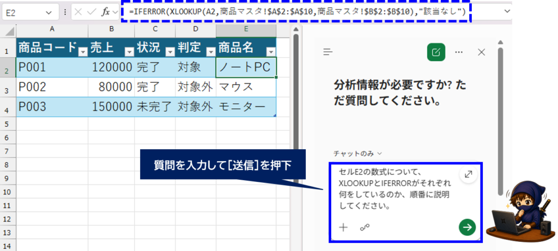Click the three-dot handle beside Name Box
This screenshot has height=251, width=558.
tap(65, 12)
